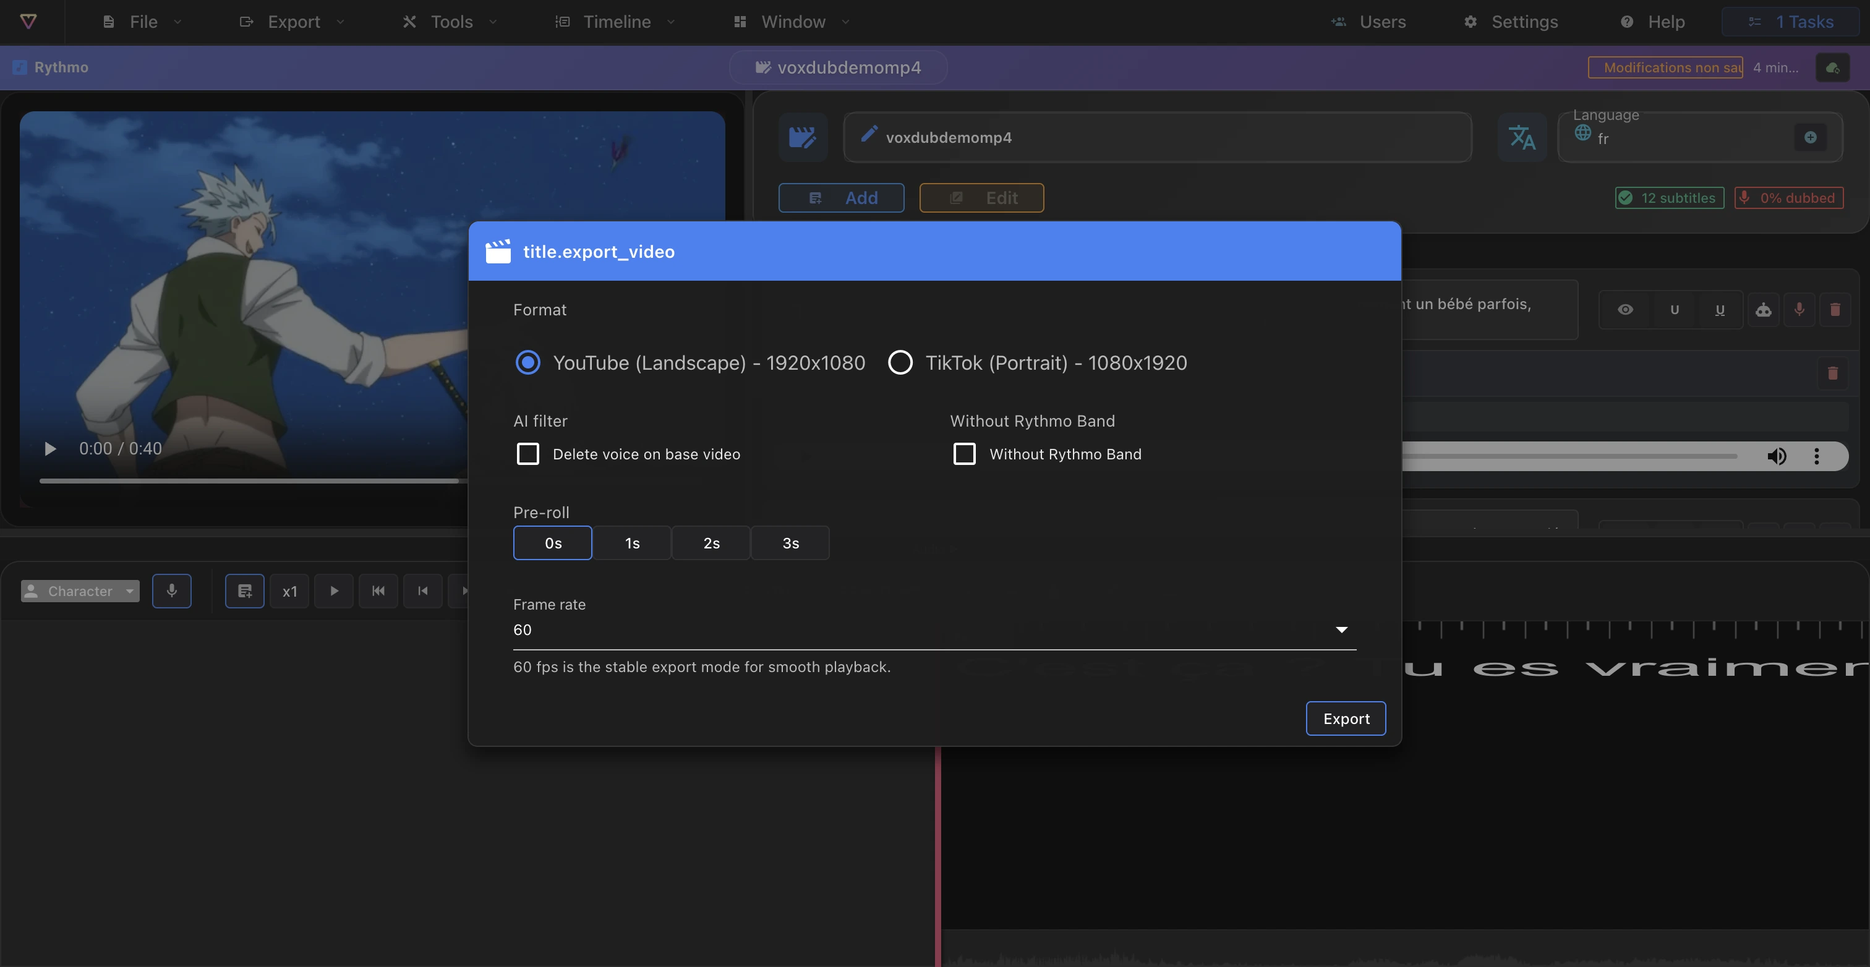Open the Character dropdown
The width and height of the screenshot is (1870, 967).
[x=80, y=591]
